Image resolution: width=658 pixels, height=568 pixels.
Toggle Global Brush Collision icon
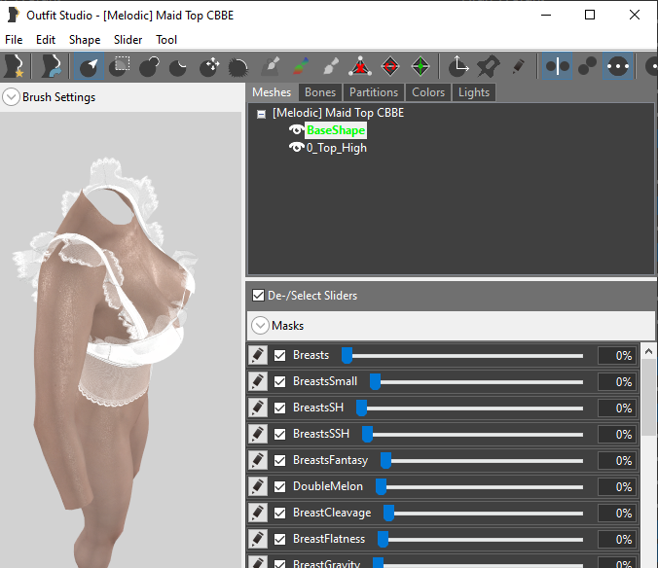(x=618, y=66)
